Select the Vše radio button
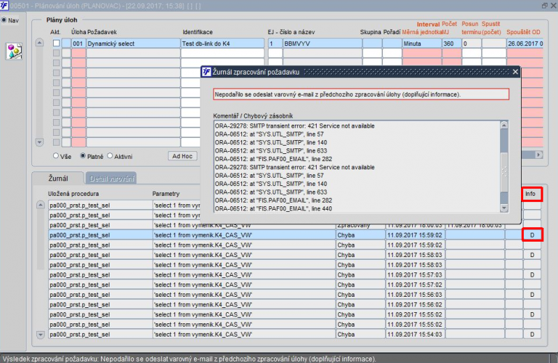Screen dimensions: 558x363 click(57, 156)
